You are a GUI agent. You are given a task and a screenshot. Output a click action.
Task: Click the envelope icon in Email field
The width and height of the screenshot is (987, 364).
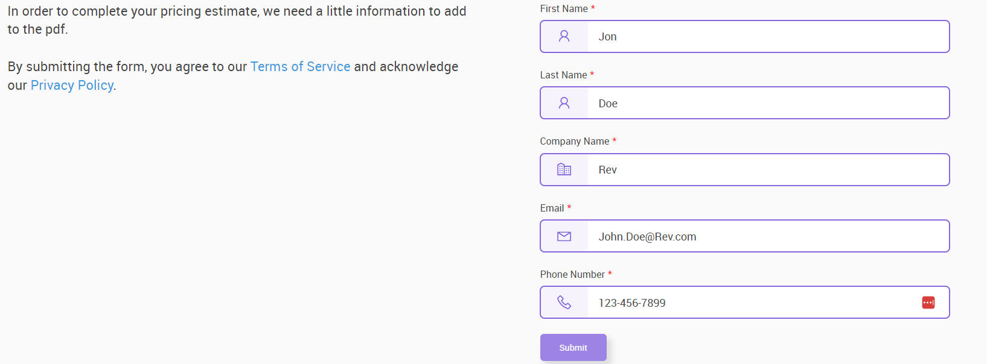click(x=564, y=236)
